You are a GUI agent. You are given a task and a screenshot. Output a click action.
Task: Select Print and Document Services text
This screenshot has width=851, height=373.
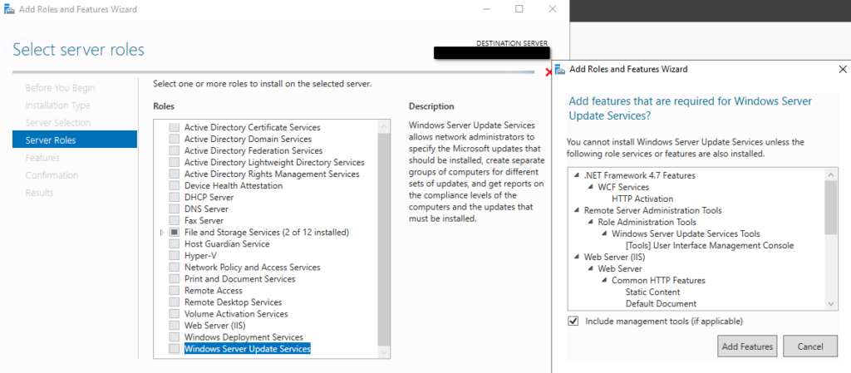(x=240, y=278)
